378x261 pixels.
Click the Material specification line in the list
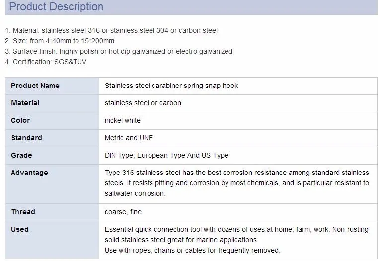click(x=111, y=30)
